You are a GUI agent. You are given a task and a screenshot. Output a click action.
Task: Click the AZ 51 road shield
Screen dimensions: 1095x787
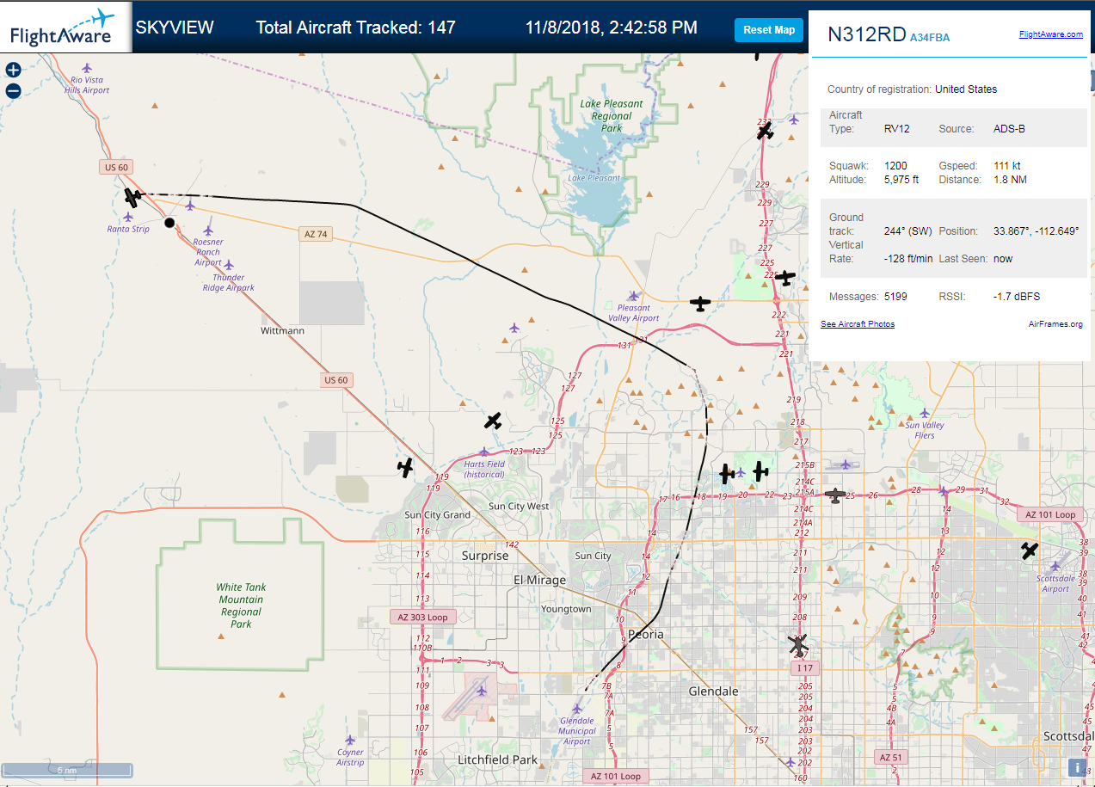tap(891, 758)
